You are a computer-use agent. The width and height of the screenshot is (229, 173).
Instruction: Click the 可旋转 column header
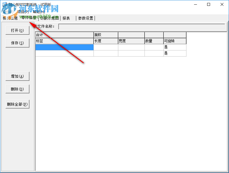175,41
